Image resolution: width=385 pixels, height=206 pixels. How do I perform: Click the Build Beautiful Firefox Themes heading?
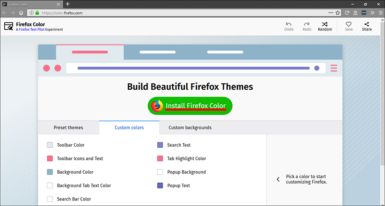point(190,87)
